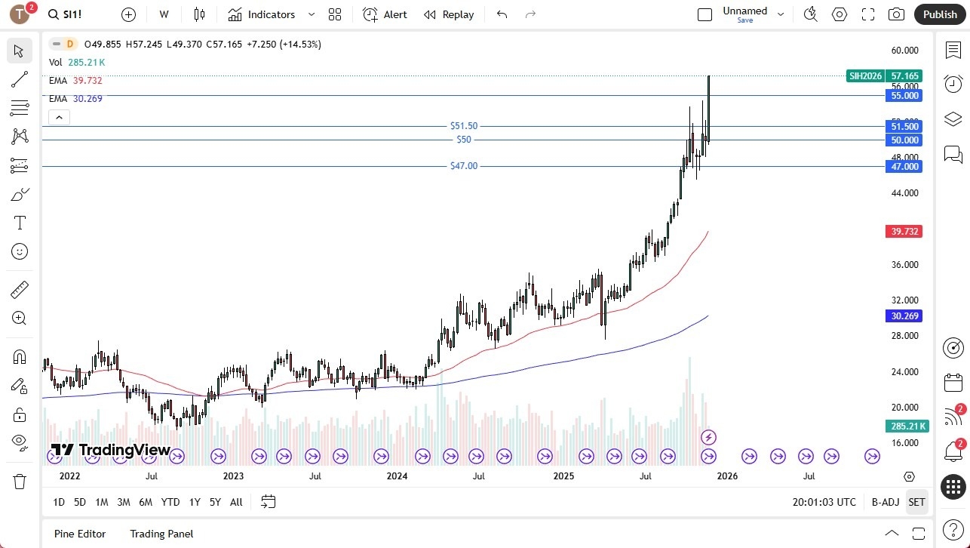Switch to the Pine Editor tab
970x548 pixels.
click(80, 534)
